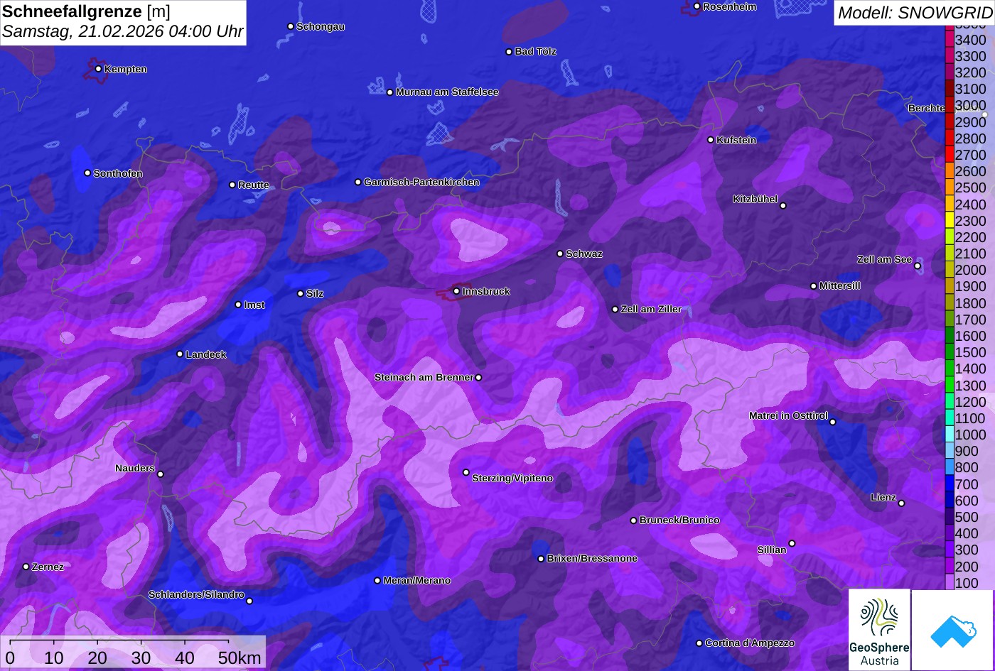The height and width of the screenshot is (671, 995).
Task: Select the Rosenheim marker dot
Action: [x=697, y=6]
